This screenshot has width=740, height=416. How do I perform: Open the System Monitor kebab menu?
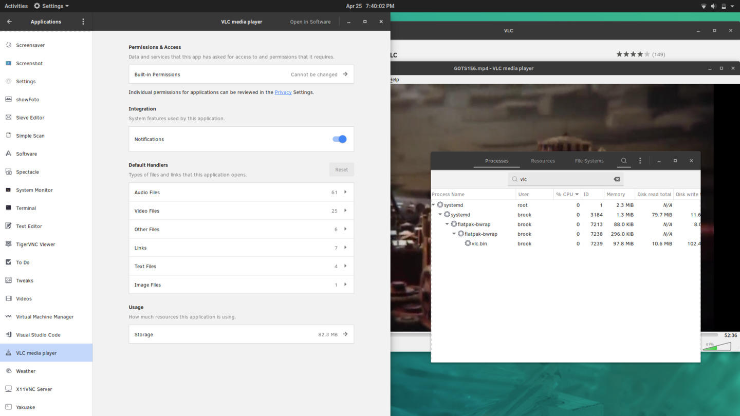pyautogui.click(x=640, y=161)
